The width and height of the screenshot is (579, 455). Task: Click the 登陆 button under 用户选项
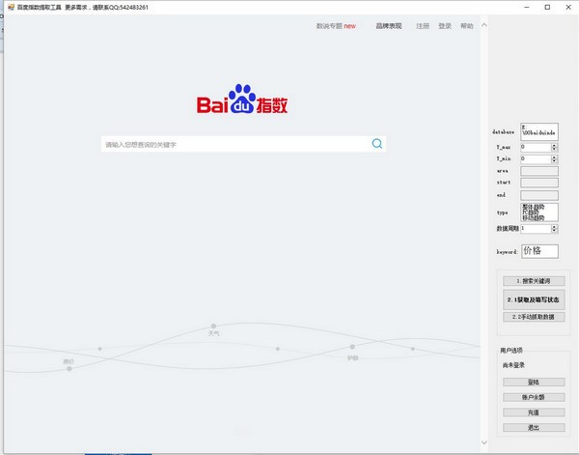534,383
